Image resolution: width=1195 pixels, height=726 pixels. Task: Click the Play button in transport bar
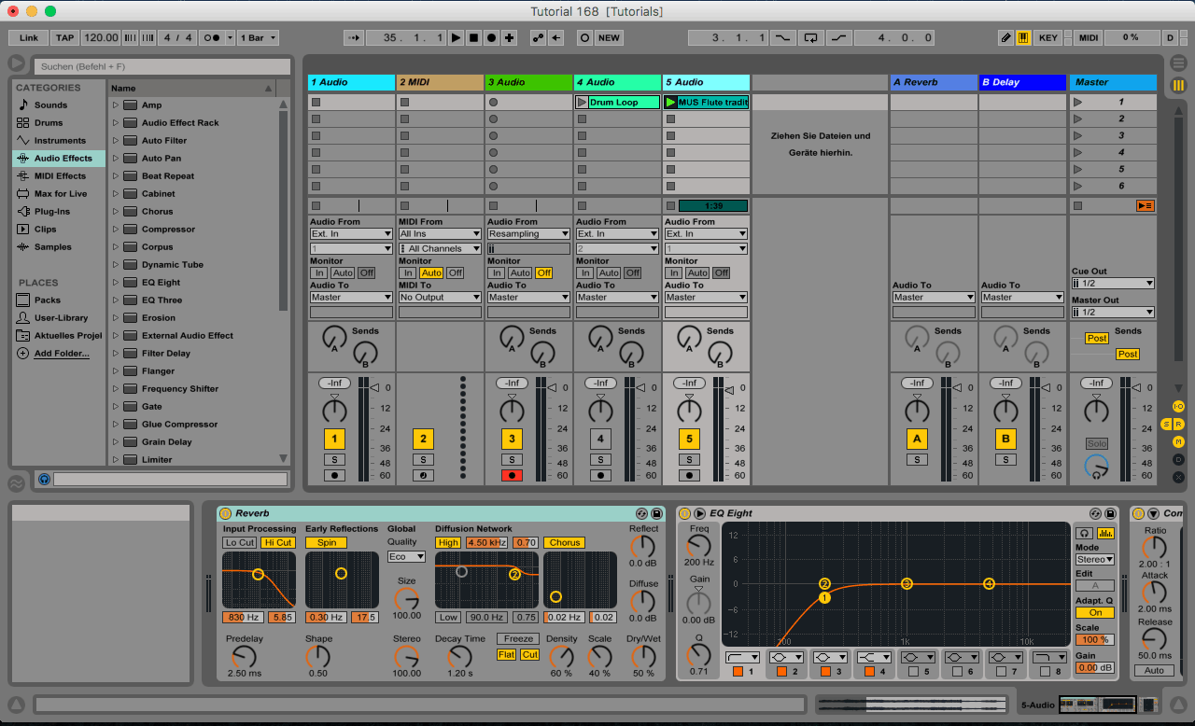point(456,38)
